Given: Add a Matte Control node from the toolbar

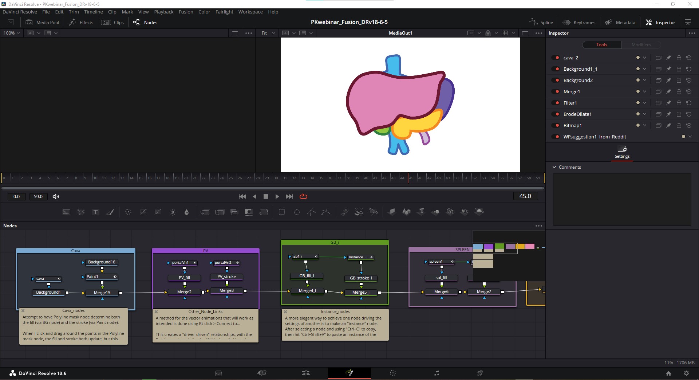Looking at the screenshot, I should tap(249, 212).
